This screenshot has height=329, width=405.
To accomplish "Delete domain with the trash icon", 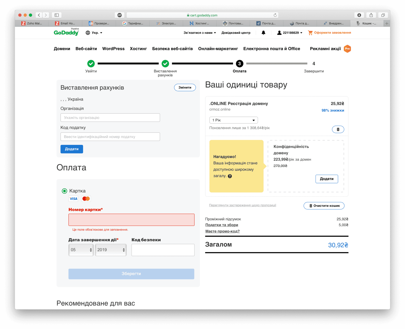I will (338, 129).
